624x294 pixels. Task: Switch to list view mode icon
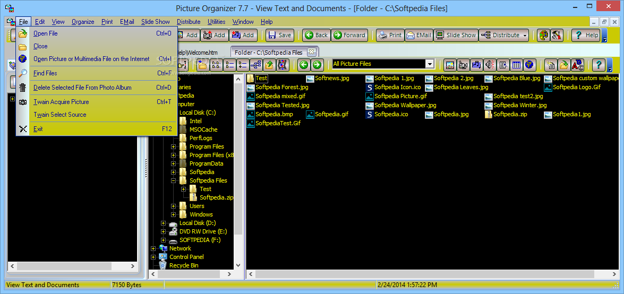pos(229,64)
